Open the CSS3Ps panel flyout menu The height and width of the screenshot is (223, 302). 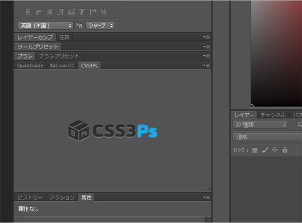pos(206,65)
